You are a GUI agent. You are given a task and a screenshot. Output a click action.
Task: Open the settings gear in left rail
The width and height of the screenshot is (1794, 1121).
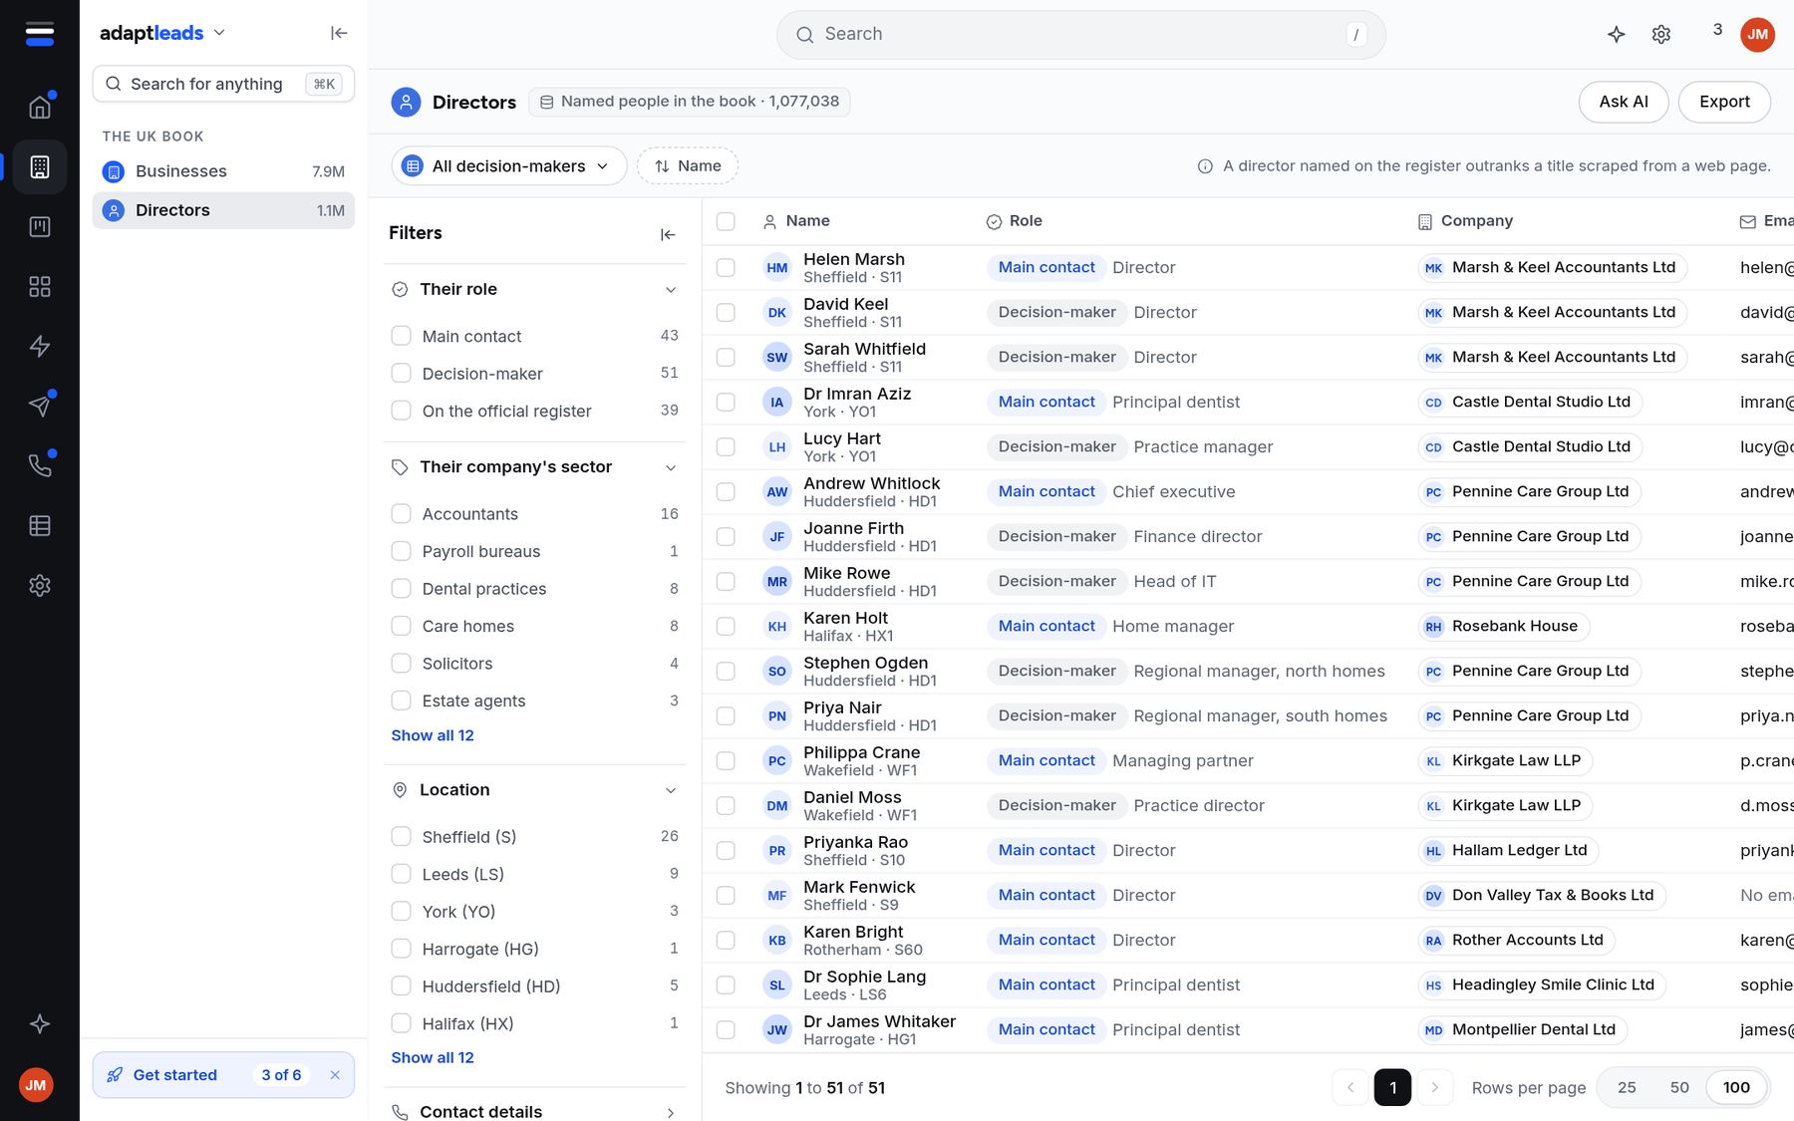coord(40,585)
